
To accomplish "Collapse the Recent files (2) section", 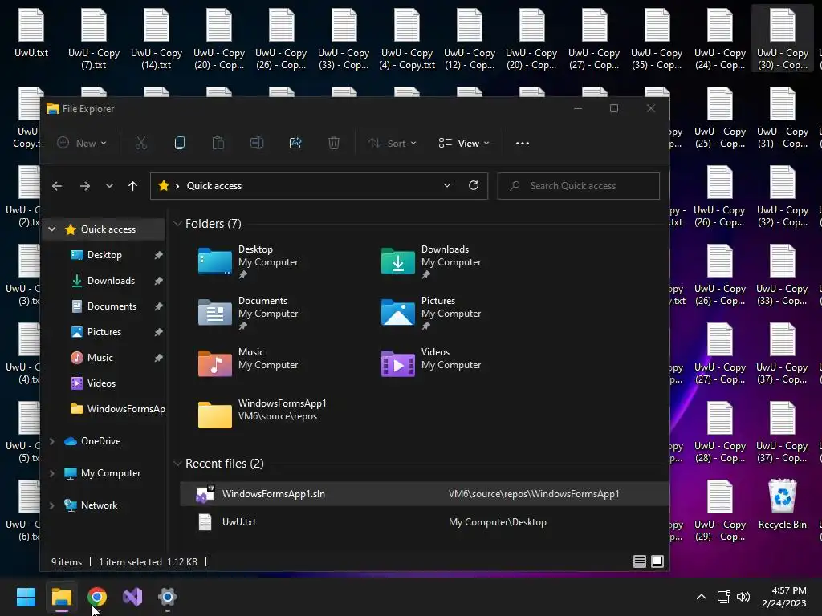I will pyautogui.click(x=177, y=464).
